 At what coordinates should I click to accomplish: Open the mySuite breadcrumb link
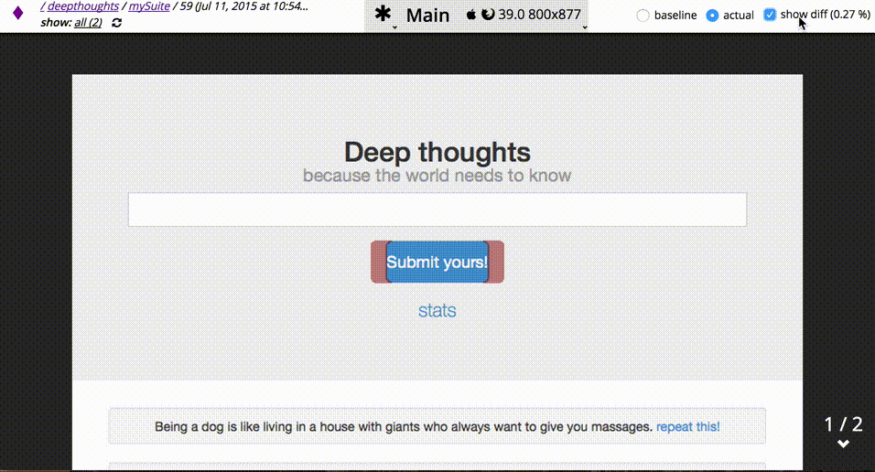149,6
